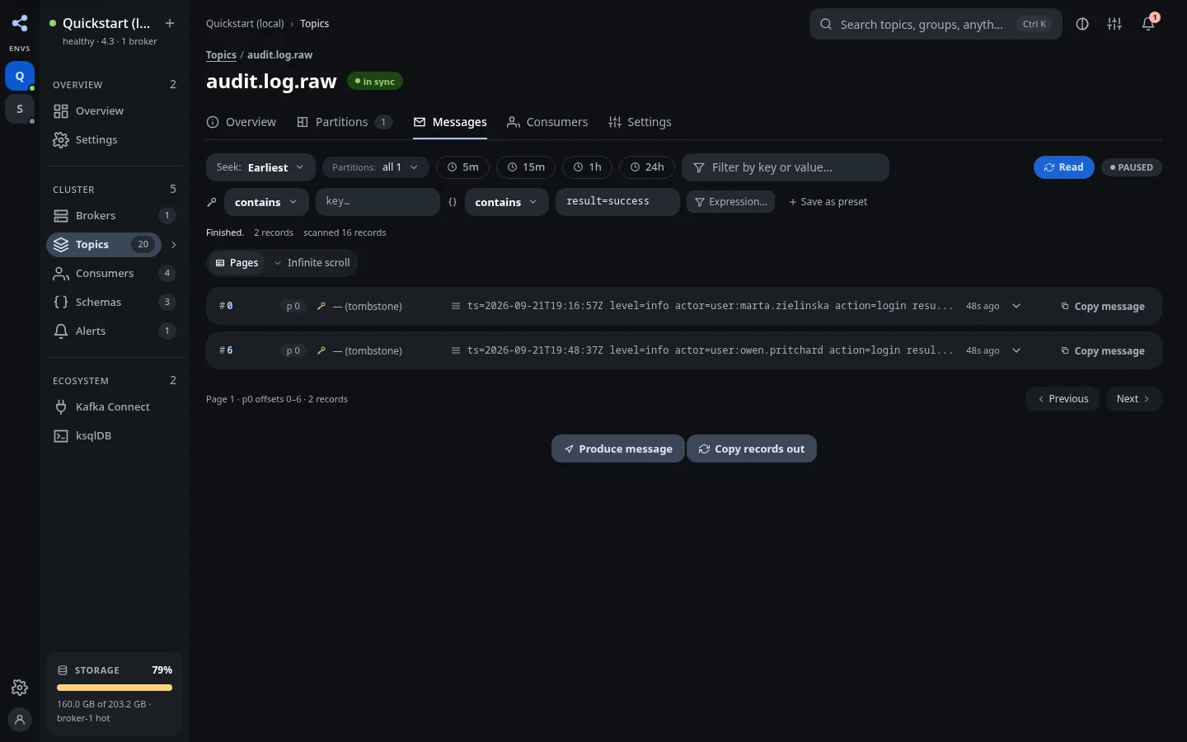The height and width of the screenshot is (742, 1187).
Task: Open display preferences sliders icon
Action: pos(1114,24)
